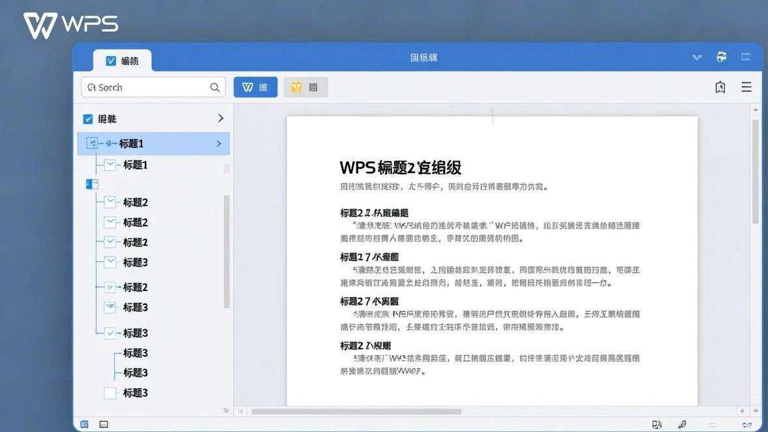768x432 pixels.
Task: Click the pen icon in status bar right
Action: tap(682, 425)
